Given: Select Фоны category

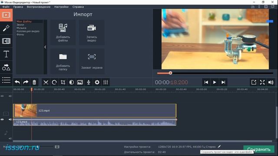Looking at the screenshot, I should pyautogui.click(x=20, y=35).
